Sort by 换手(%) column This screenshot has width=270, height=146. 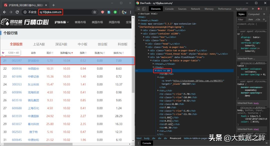(119, 53)
